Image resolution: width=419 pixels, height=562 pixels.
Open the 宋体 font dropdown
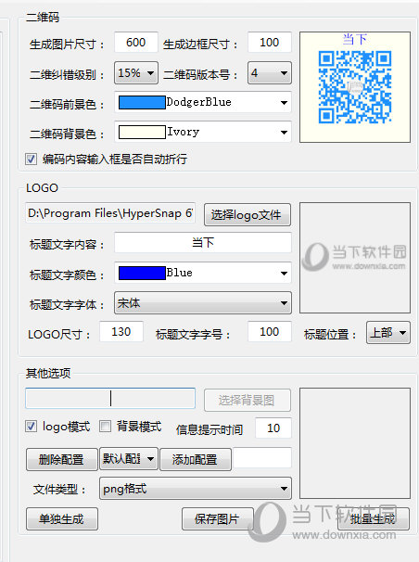(x=203, y=303)
